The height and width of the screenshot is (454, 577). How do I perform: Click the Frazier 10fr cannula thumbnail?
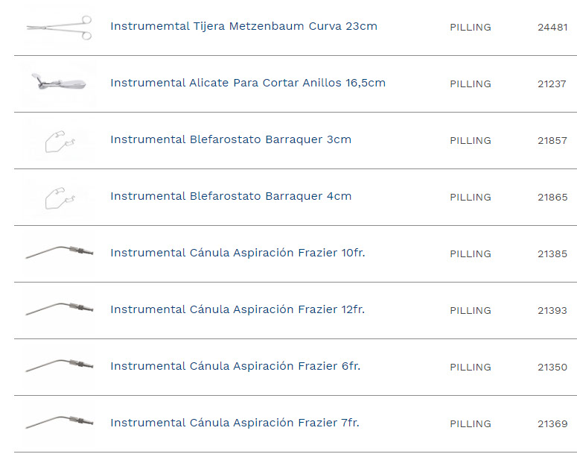(x=59, y=253)
